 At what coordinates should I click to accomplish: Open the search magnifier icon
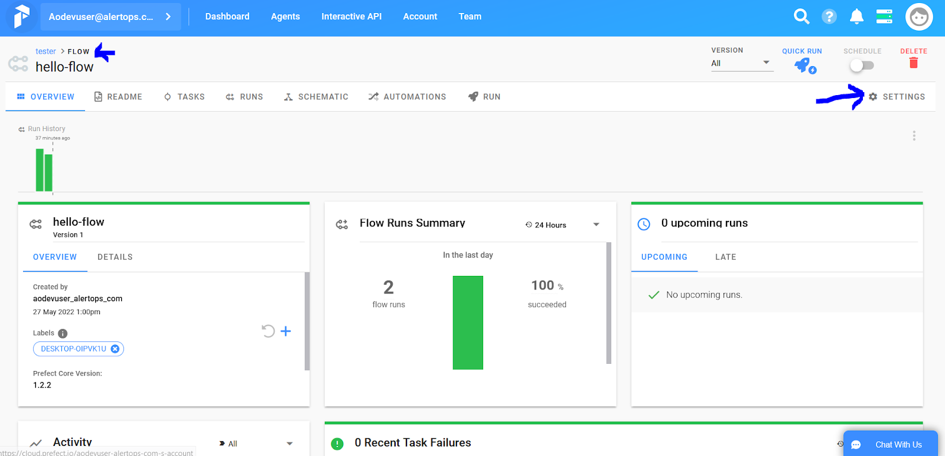click(x=801, y=17)
